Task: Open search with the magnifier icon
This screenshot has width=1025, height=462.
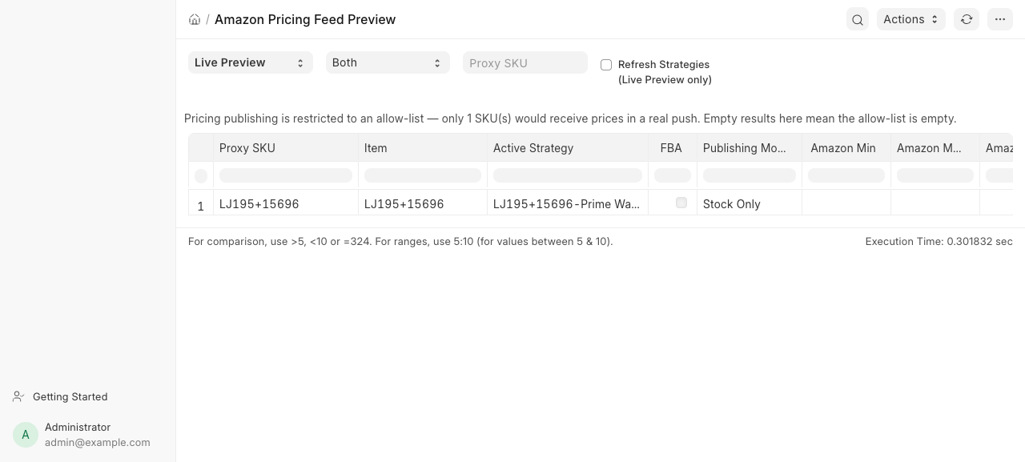Action: point(858,19)
